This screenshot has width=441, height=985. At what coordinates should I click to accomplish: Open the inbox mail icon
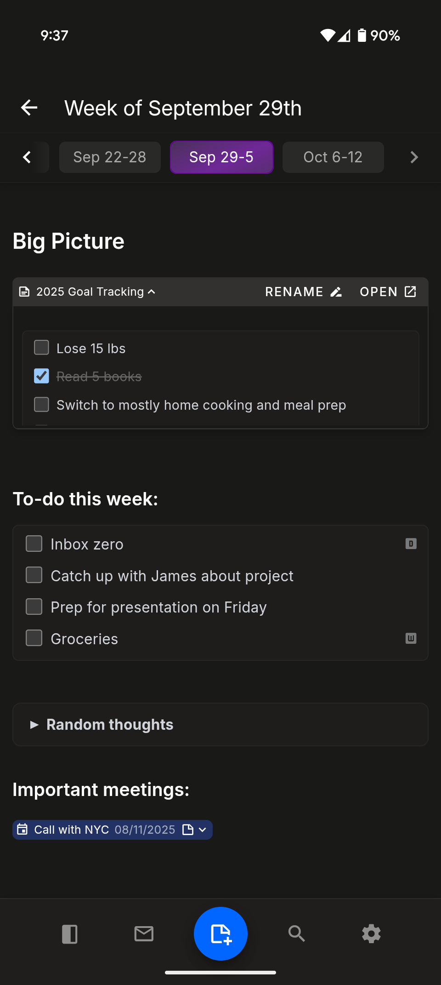pos(144,934)
